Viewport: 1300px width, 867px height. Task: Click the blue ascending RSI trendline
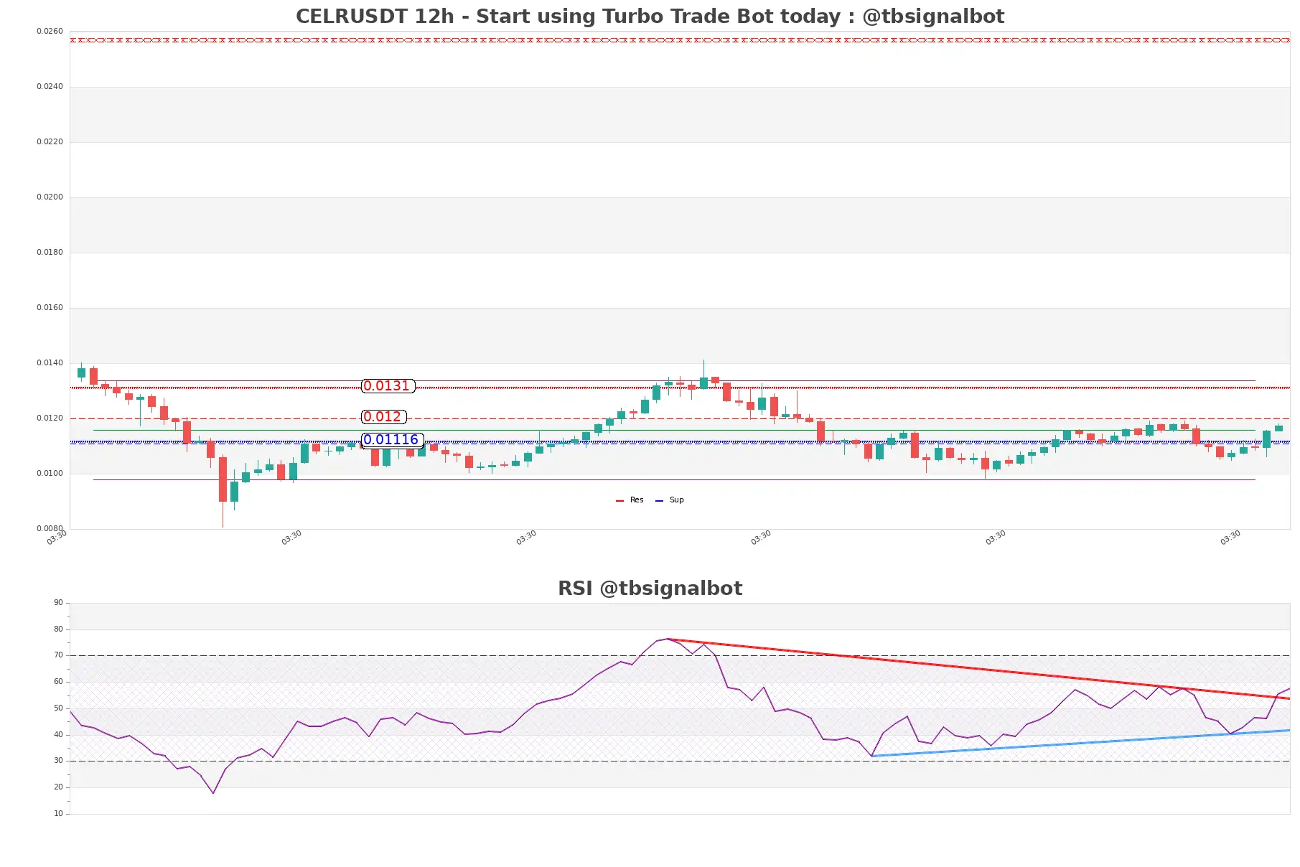click(1080, 743)
